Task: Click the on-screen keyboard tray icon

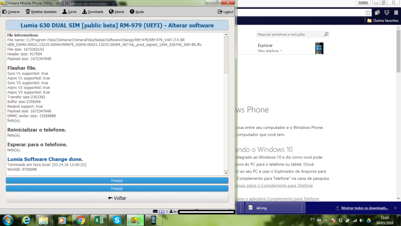Action: [319, 220]
